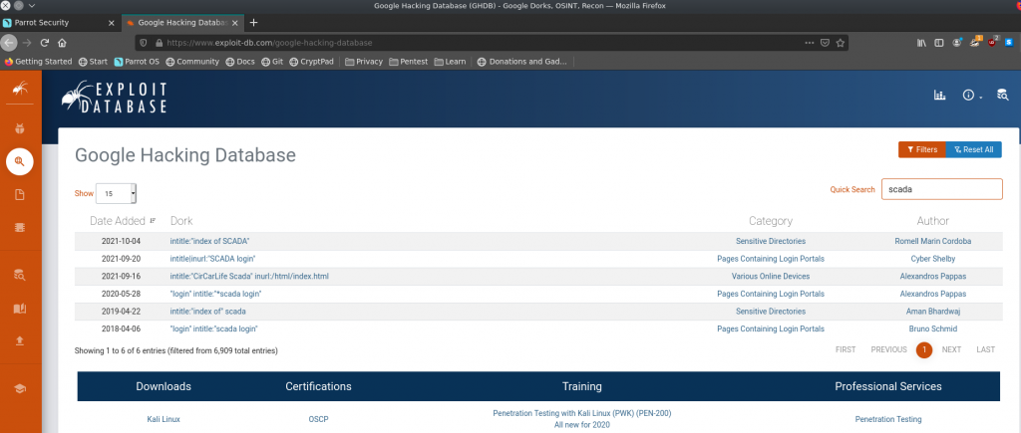Open the Firefox account icon
The image size is (1021, 433).
point(957,43)
